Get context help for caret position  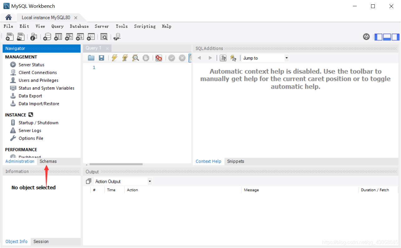[223, 58]
